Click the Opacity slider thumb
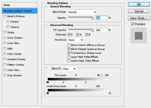 click(92, 18)
